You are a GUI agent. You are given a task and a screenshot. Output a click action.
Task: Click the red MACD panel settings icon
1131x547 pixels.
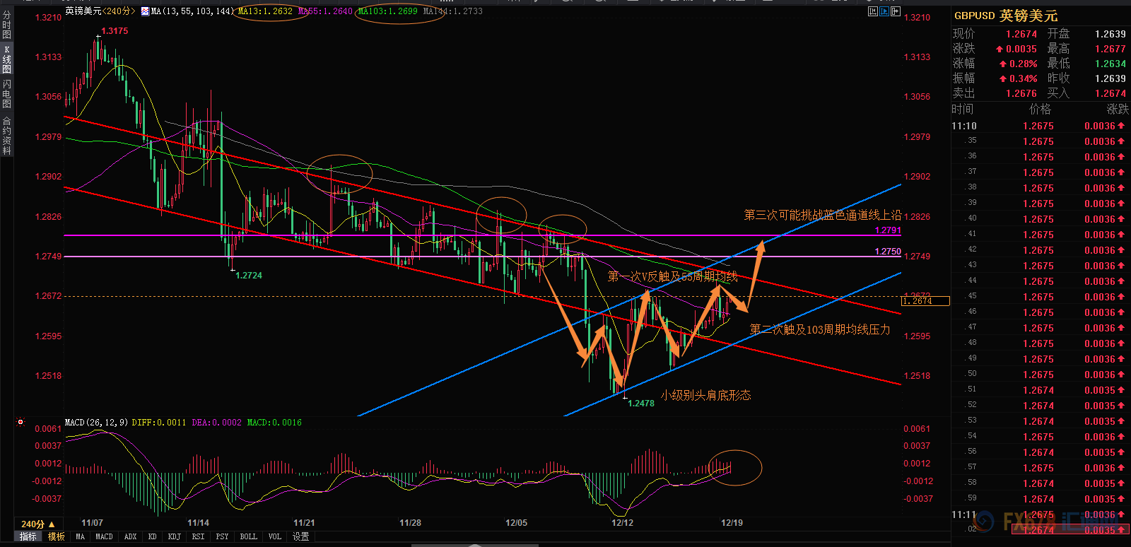coord(20,423)
